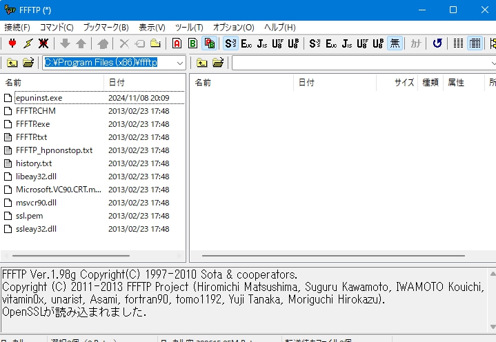This screenshot has height=342, width=496.
Task: Switch to list view icon
Action: point(458,43)
